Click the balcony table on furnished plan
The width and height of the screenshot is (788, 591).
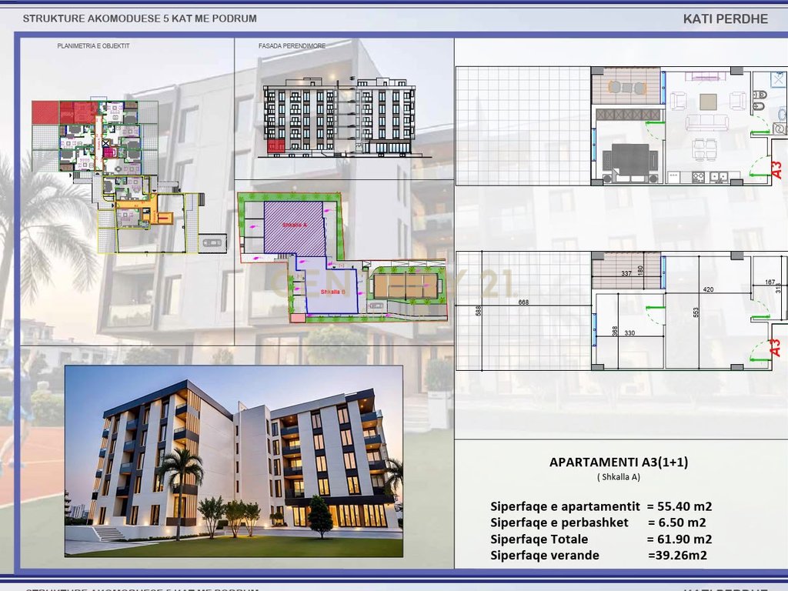tap(626, 88)
